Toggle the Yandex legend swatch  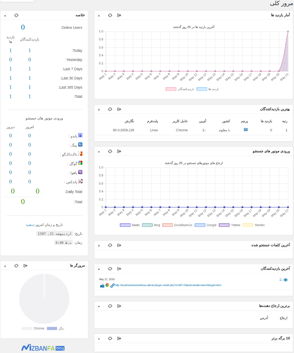pyautogui.click(x=248, y=225)
